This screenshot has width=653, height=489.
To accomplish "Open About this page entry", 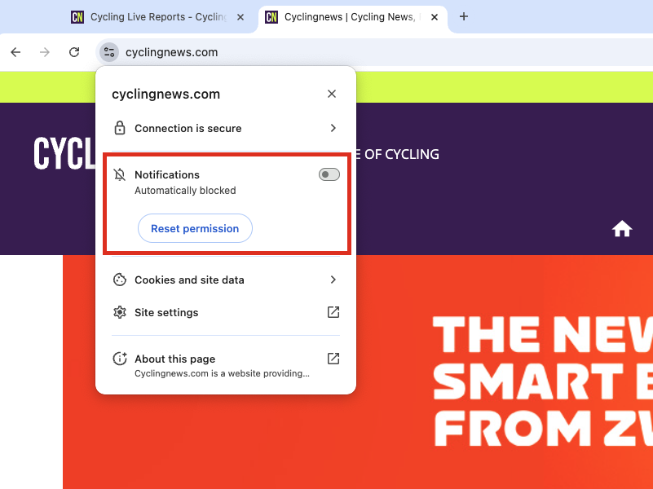I will click(x=226, y=365).
